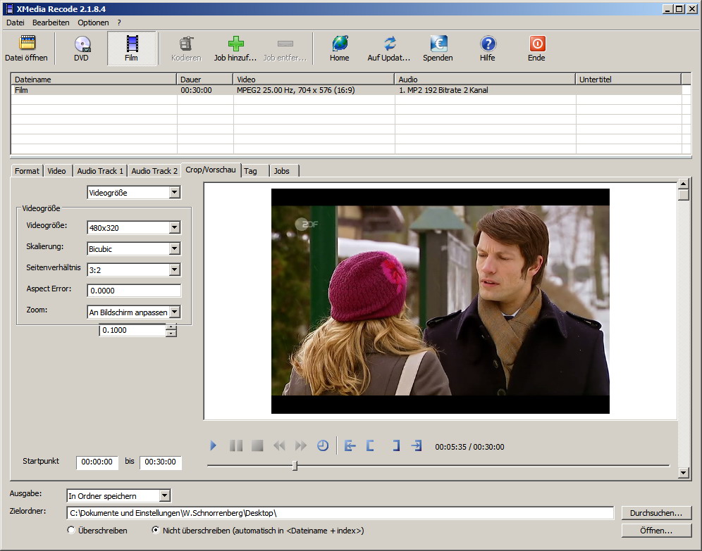Jump to the end marker icon
The image size is (702, 551).
(x=417, y=445)
